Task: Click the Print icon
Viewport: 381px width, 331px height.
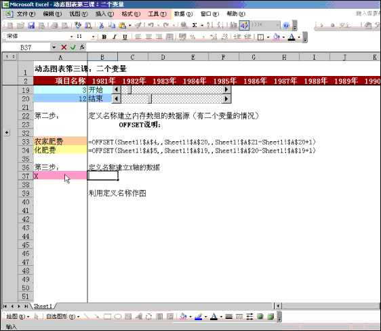Action: [x=55, y=25]
